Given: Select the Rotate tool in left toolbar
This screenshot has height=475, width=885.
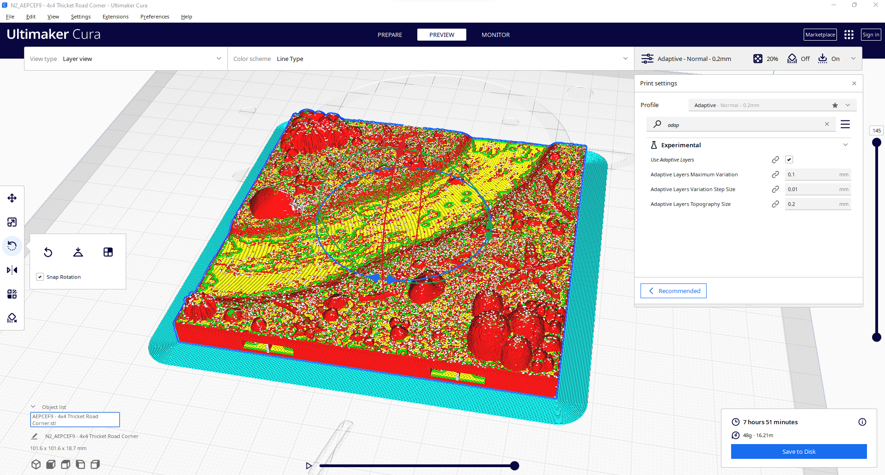Looking at the screenshot, I should click(x=12, y=246).
